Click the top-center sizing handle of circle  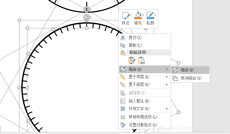click(x=87, y=28)
